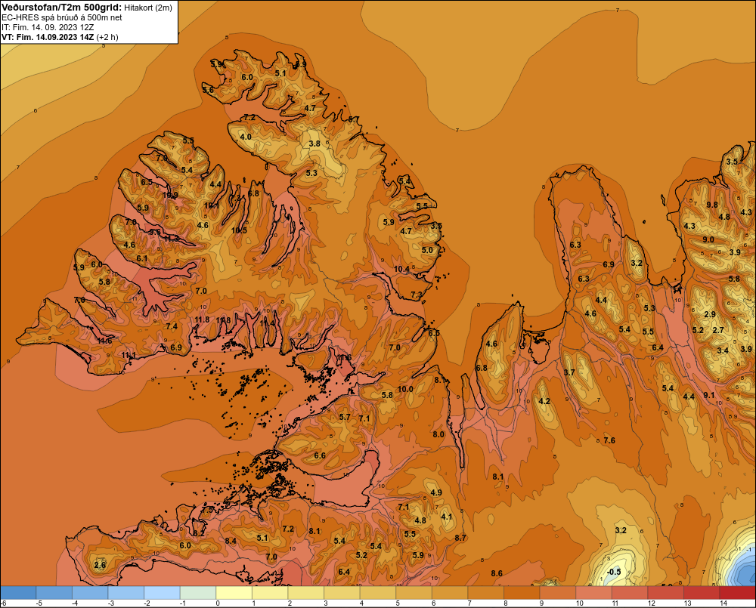Click the legend color swatch between -3 and -2
Image resolution: width=756 pixels, height=608 pixels.
[x=126, y=593]
